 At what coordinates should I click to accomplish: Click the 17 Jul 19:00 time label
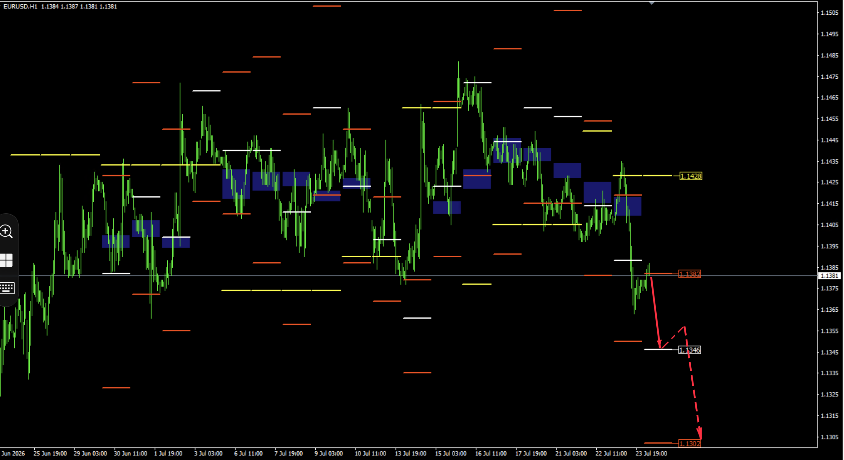(x=531, y=453)
